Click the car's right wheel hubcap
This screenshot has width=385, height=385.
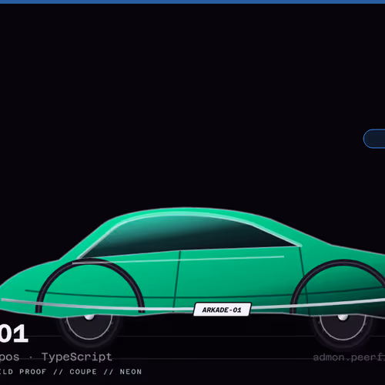click(343, 318)
